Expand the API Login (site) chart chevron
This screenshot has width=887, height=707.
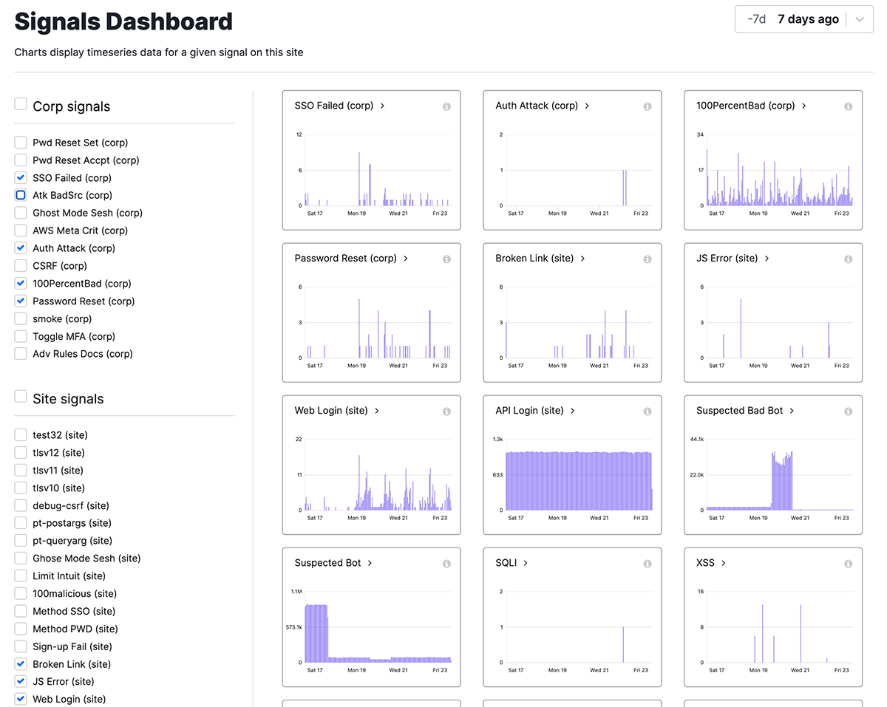[573, 411]
